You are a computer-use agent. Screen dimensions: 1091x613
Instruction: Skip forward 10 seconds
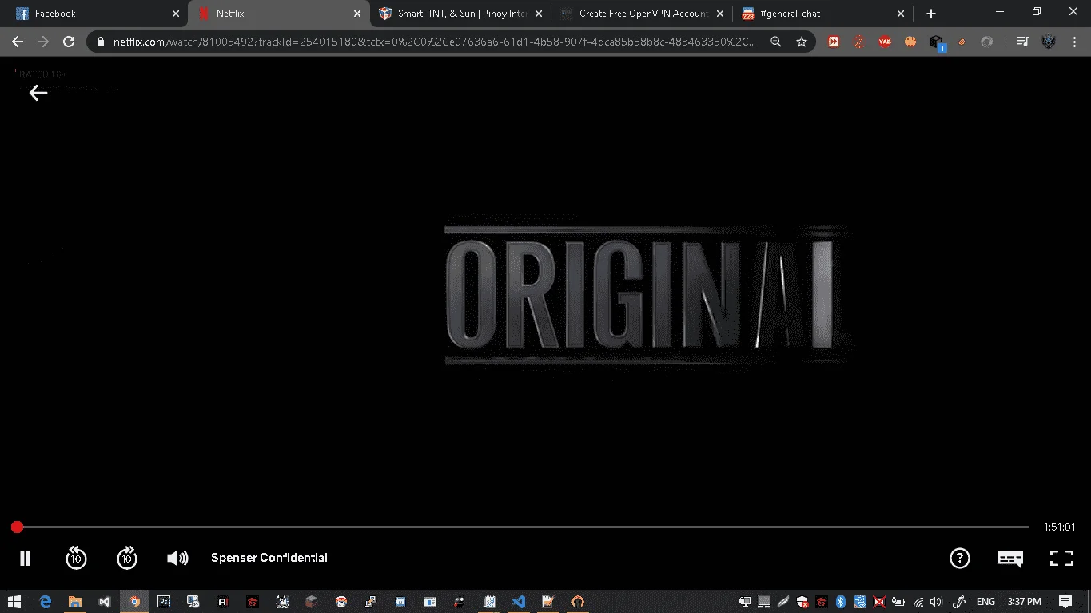pyautogui.click(x=127, y=558)
